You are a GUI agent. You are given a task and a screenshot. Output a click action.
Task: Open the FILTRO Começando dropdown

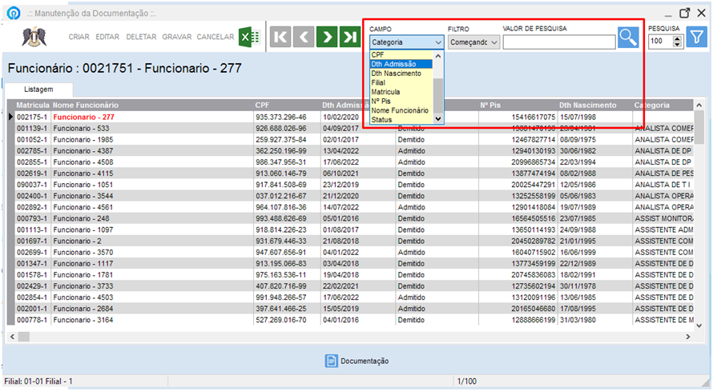pos(473,42)
